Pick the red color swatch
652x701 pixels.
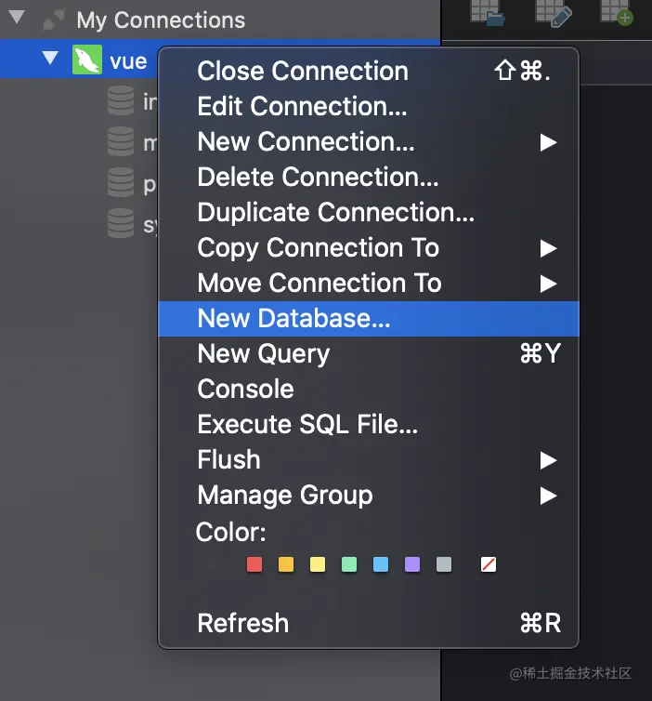(254, 564)
